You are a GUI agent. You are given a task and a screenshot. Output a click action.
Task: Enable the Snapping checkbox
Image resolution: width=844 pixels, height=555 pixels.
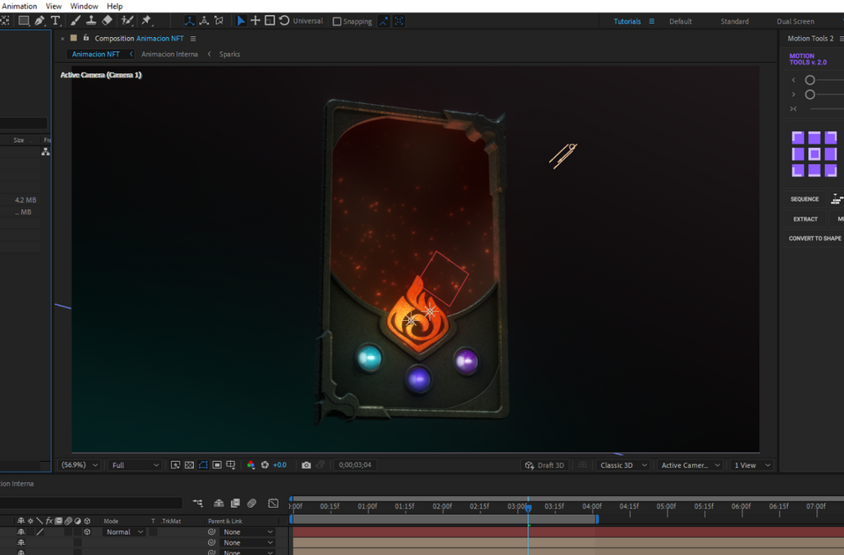pos(337,22)
